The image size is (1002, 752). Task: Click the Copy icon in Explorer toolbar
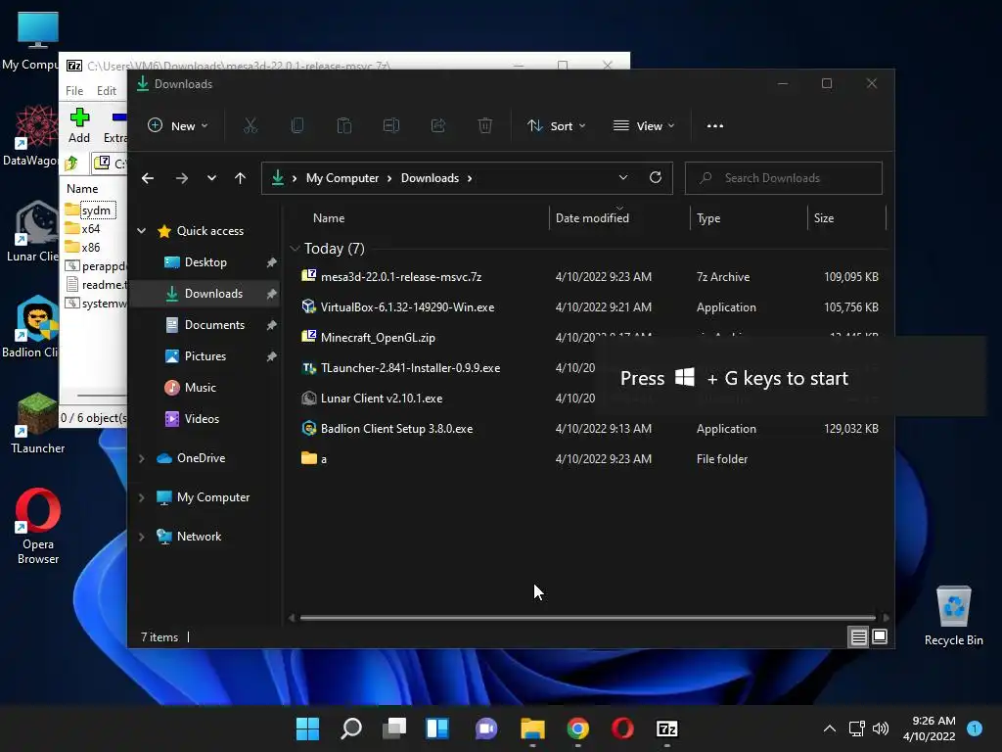[297, 126]
